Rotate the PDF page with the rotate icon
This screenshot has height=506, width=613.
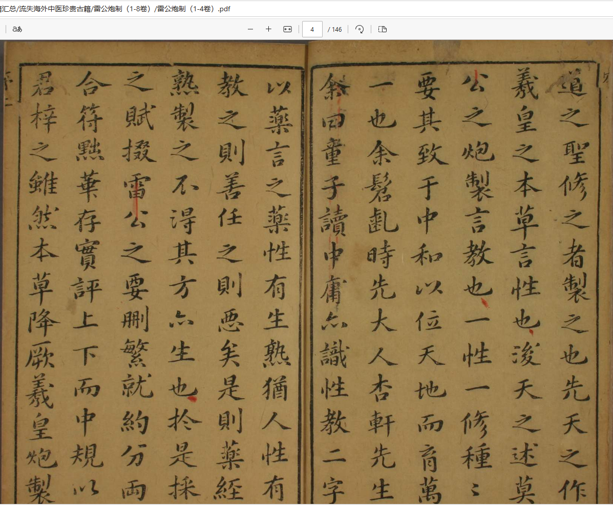click(360, 29)
